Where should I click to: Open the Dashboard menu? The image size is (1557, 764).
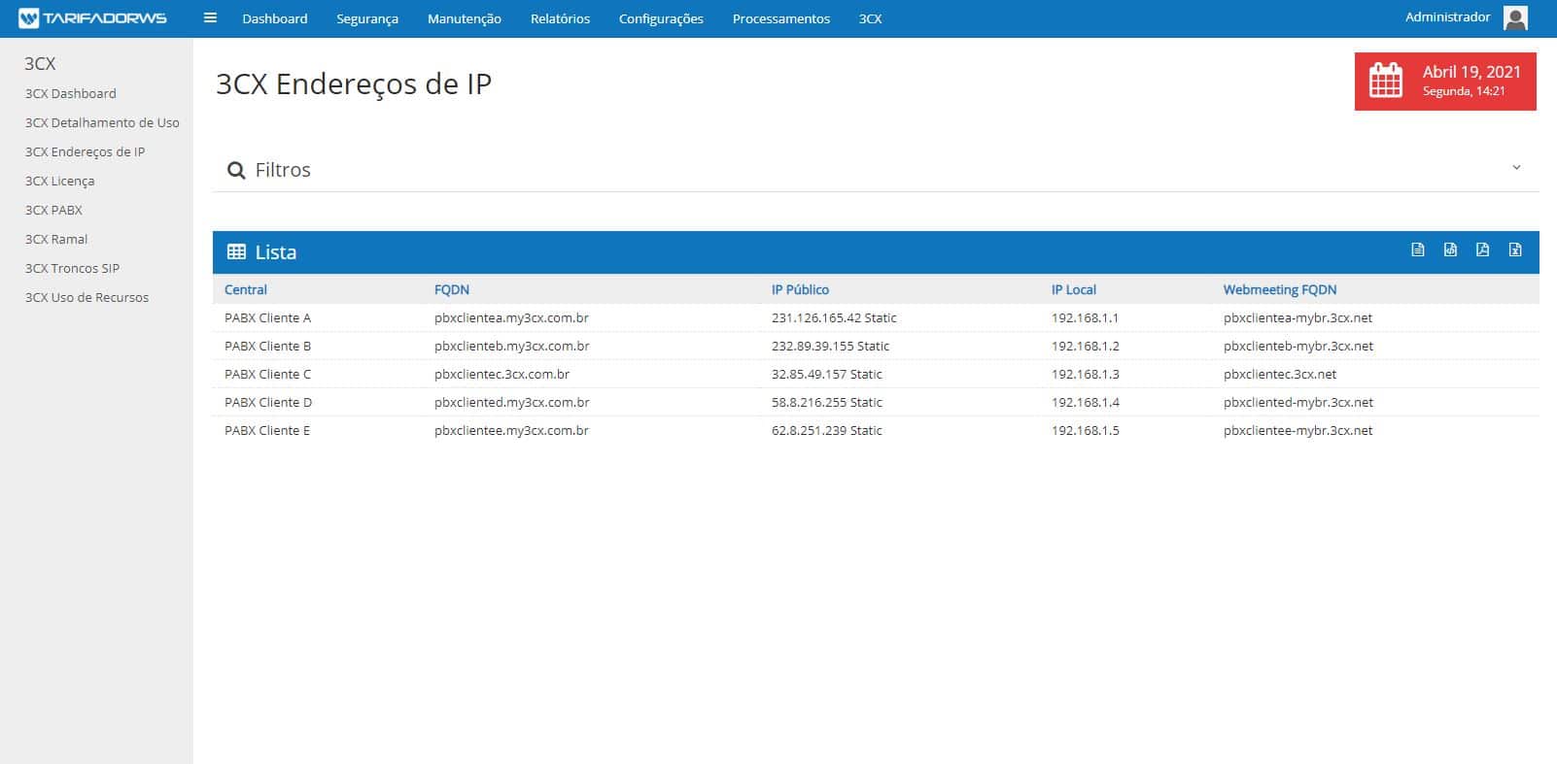(275, 18)
